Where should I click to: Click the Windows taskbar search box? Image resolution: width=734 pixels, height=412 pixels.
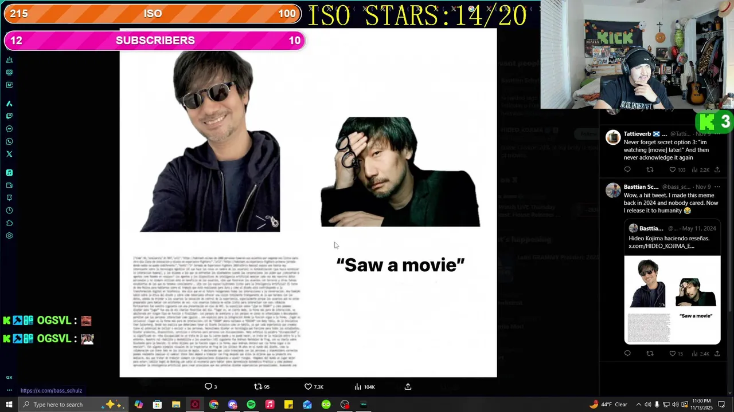(73, 405)
